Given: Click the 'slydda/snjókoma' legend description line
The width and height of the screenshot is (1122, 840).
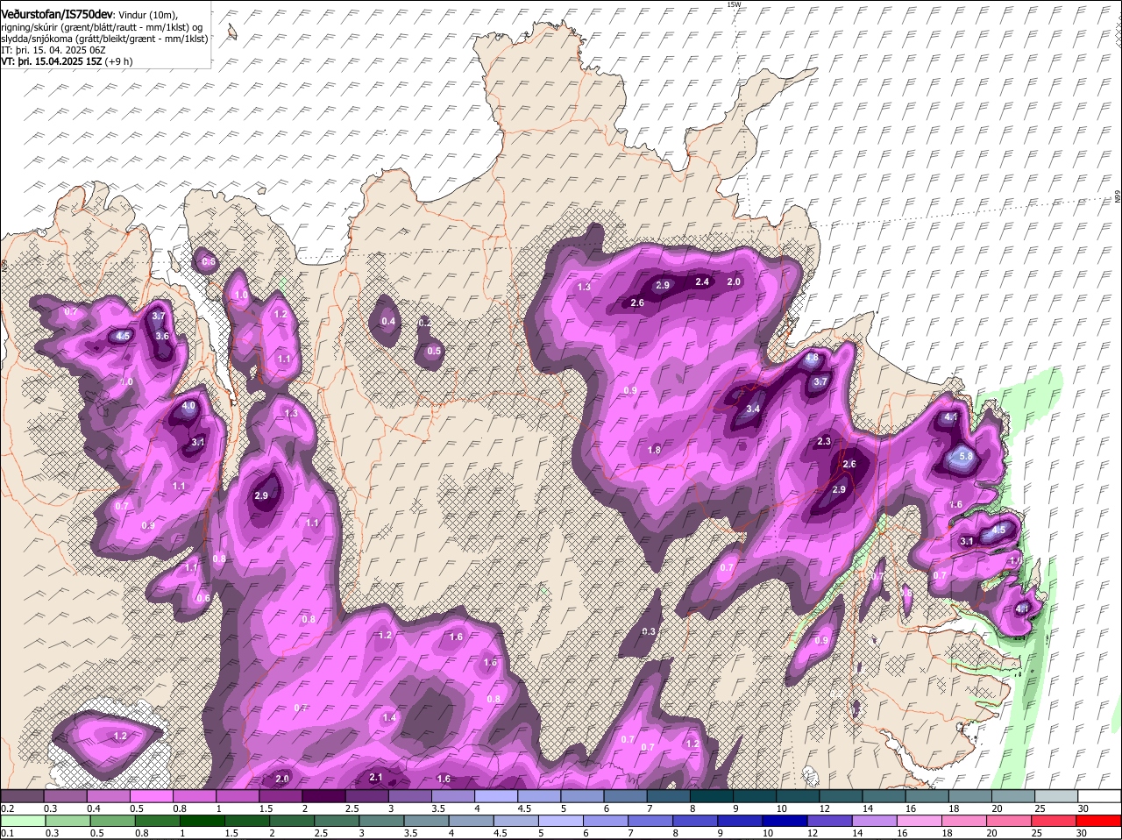Looking at the screenshot, I should pyautogui.click(x=104, y=39).
